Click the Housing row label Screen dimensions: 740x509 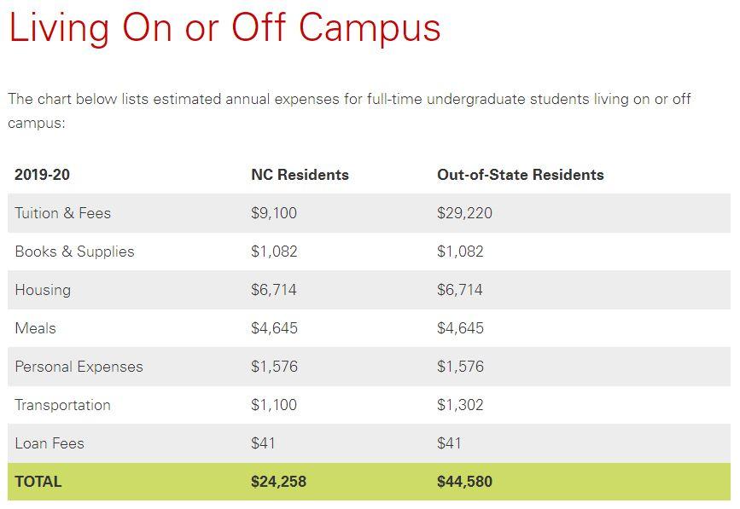pos(43,290)
